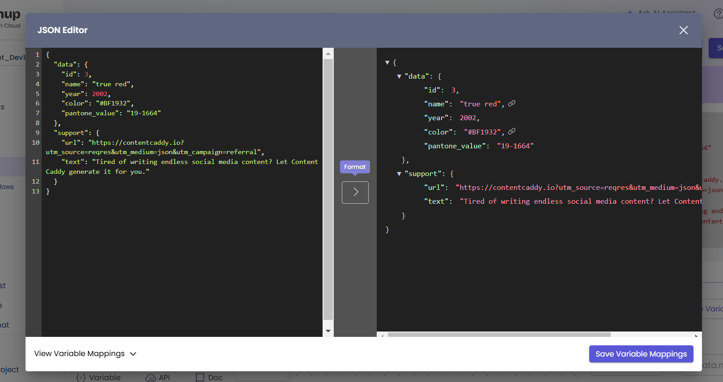This screenshot has height=382, width=723.
Task: Click the "url" line in code editor
Action: coord(155,147)
